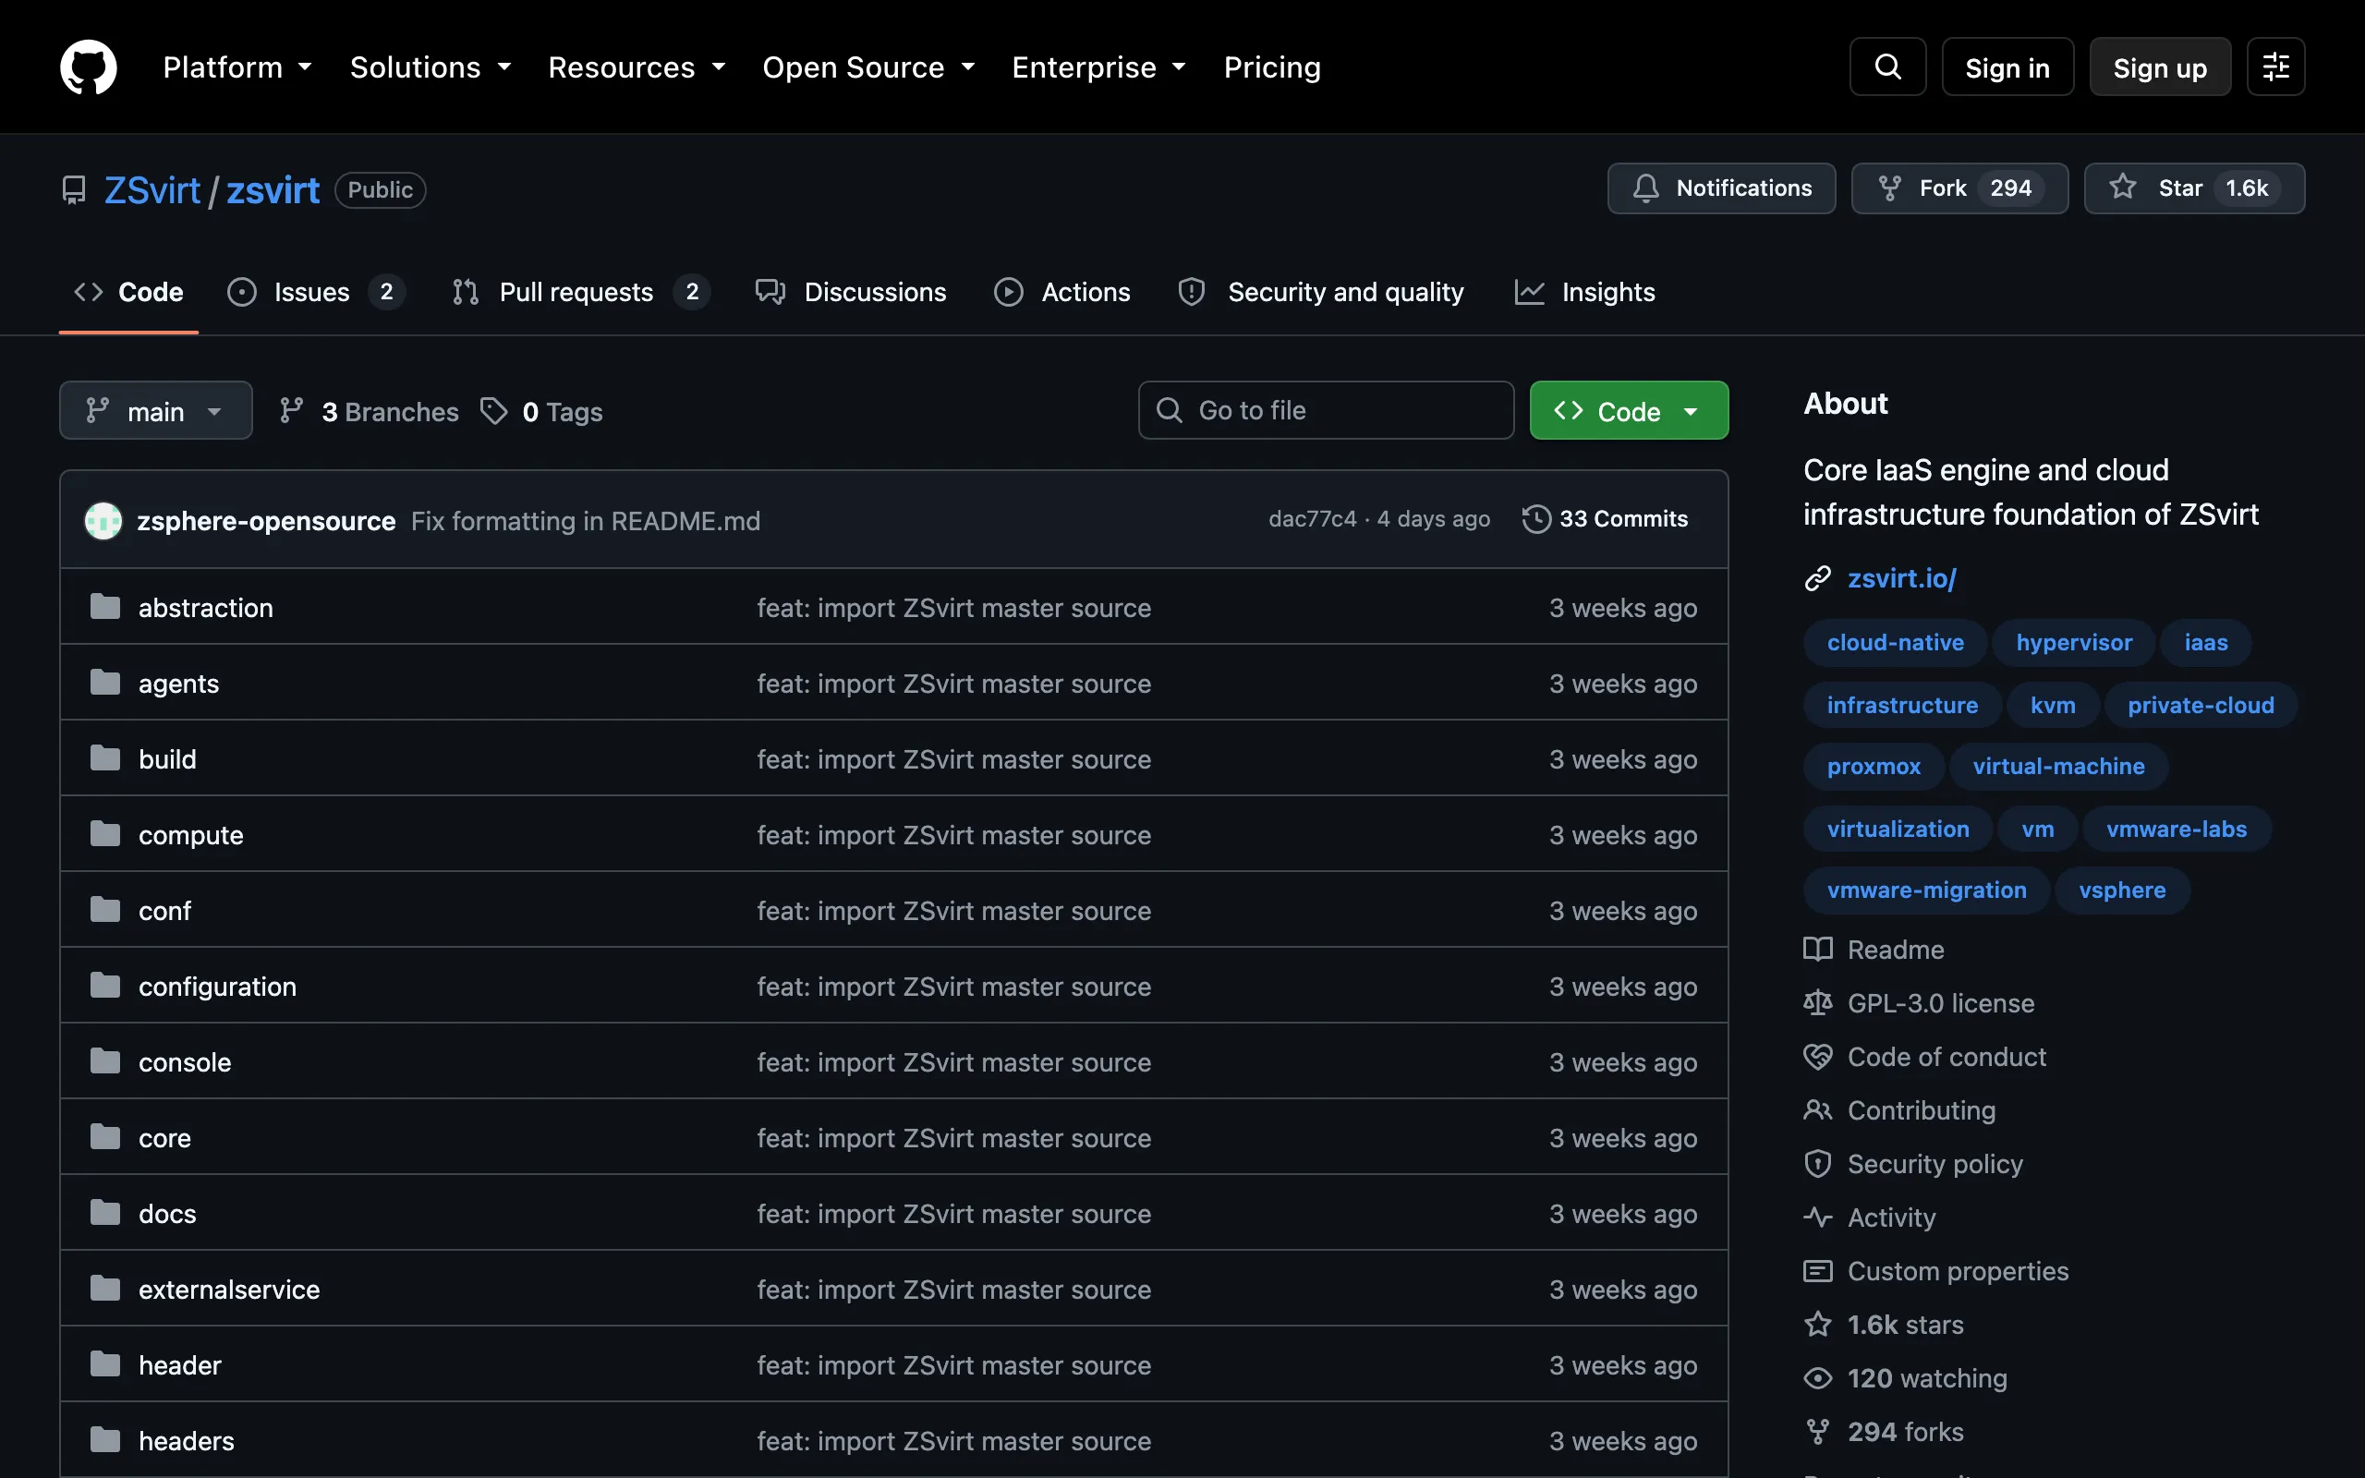
Task: Click the Custom properties note icon
Action: click(1817, 1271)
